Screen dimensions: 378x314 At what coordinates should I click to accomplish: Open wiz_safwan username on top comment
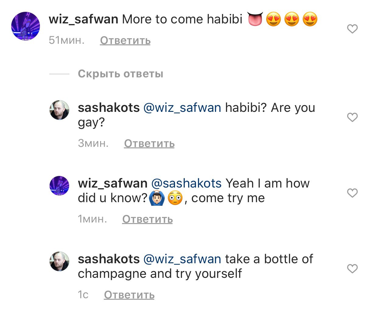click(83, 19)
